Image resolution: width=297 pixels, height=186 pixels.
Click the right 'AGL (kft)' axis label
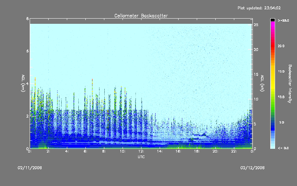(x=262, y=83)
